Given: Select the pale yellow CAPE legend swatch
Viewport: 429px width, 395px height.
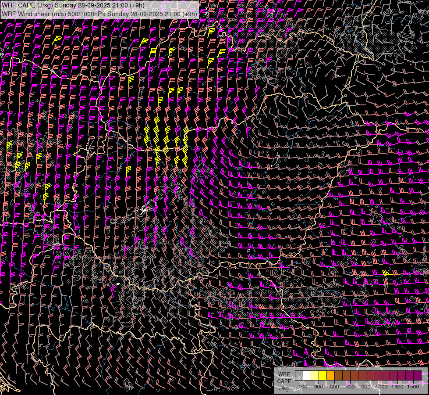Looking at the screenshot, I should [x=315, y=376].
